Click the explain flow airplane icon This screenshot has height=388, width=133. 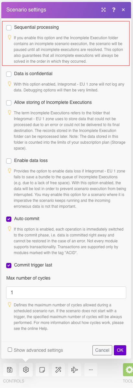click(x=75, y=370)
